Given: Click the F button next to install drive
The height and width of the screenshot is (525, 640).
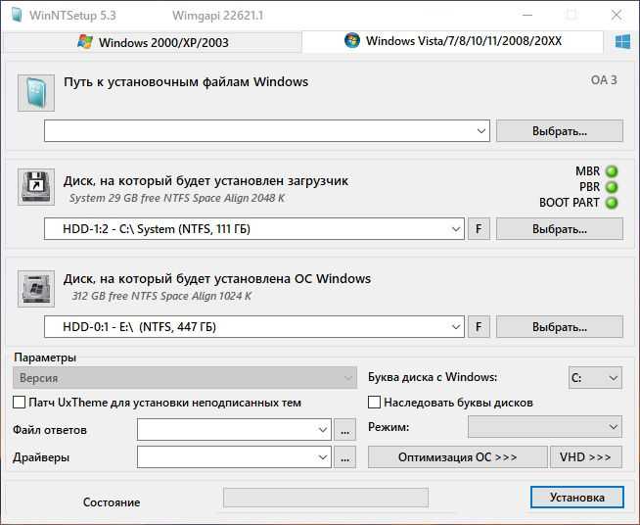Looking at the screenshot, I should click(479, 327).
